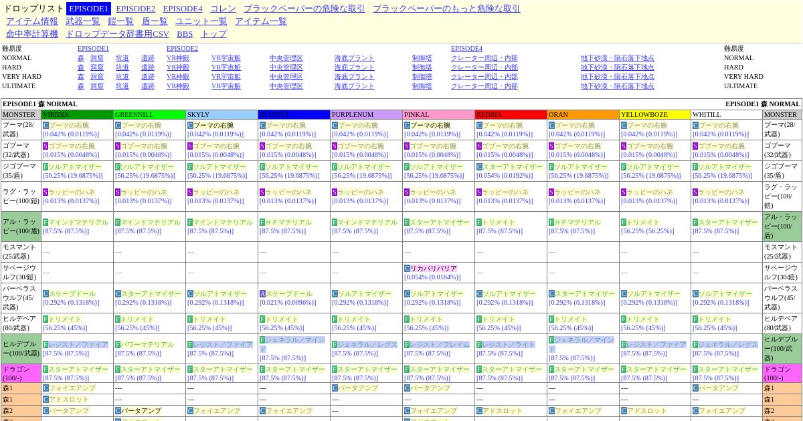Screen dimensions: 803x421
Task: Open ＨＰマテリアル in the BLUEFULL column
Action: (x=288, y=223)
